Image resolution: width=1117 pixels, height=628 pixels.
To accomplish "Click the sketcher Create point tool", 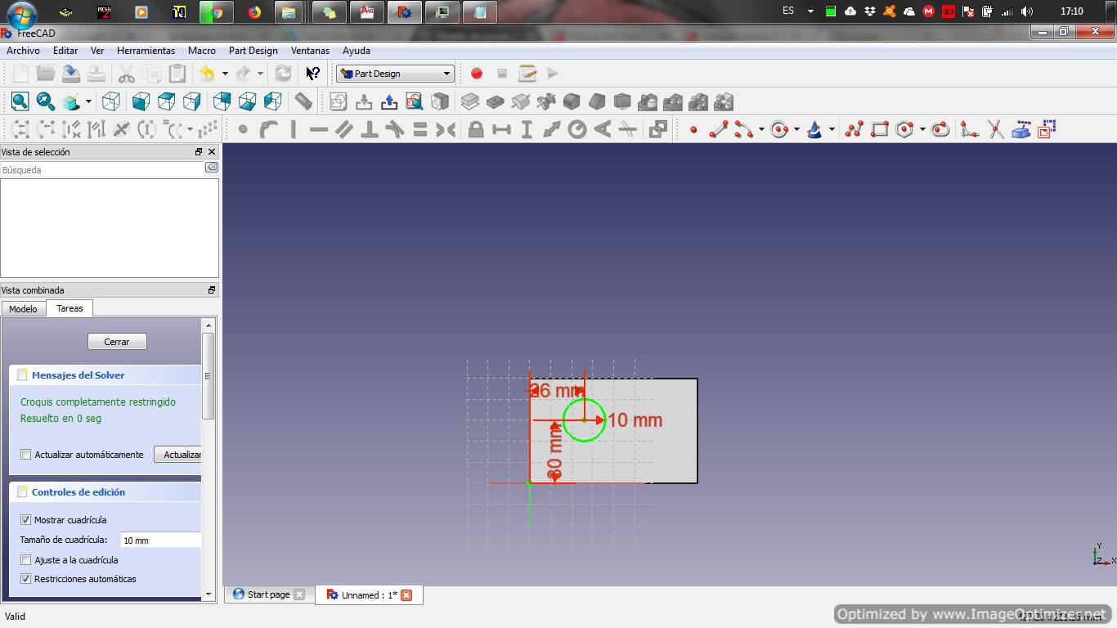I will pos(693,129).
